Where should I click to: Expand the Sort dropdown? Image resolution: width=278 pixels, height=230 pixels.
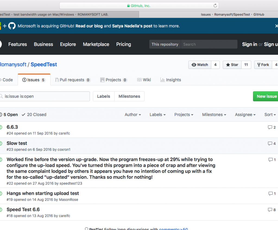point(270,115)
